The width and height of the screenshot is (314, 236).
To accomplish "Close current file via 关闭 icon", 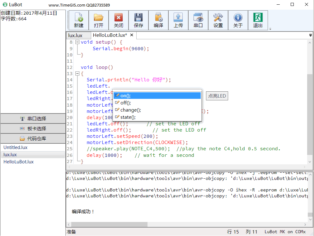I will pyautogui.click(x=119, y=20).
